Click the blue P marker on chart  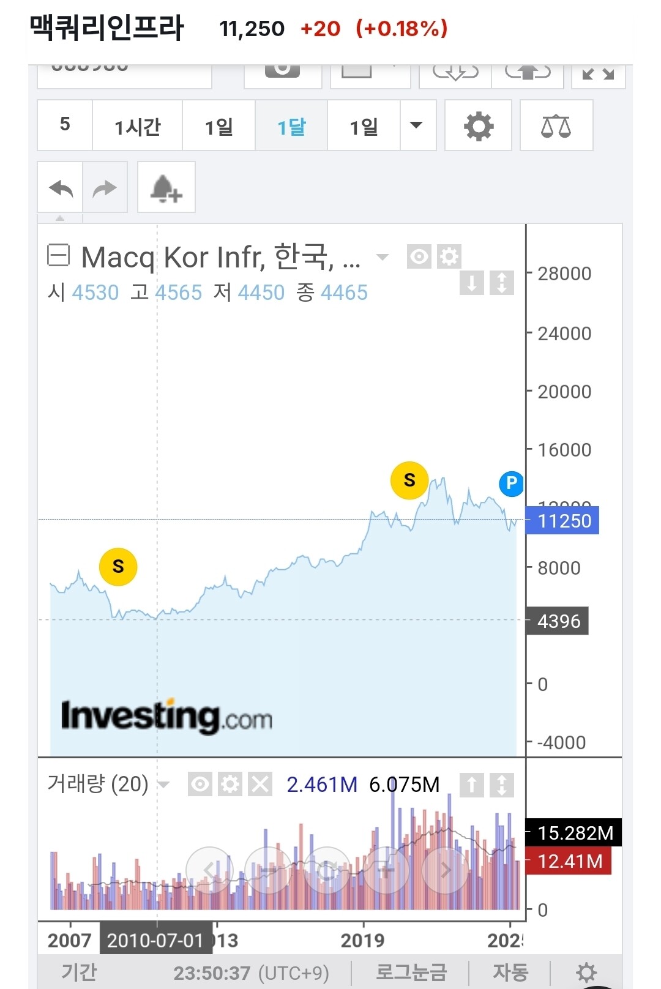(x=511, y=483)
